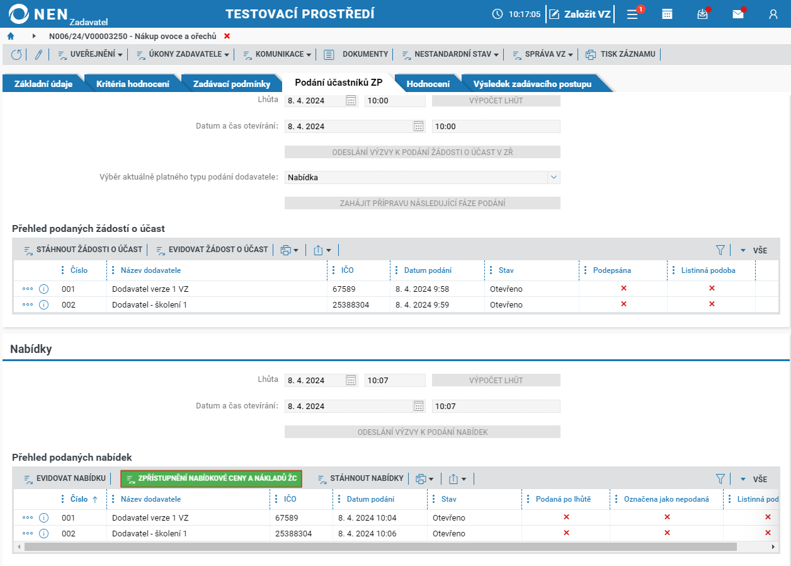Expand the Úkony zadavatele menu

click(183, 55)
